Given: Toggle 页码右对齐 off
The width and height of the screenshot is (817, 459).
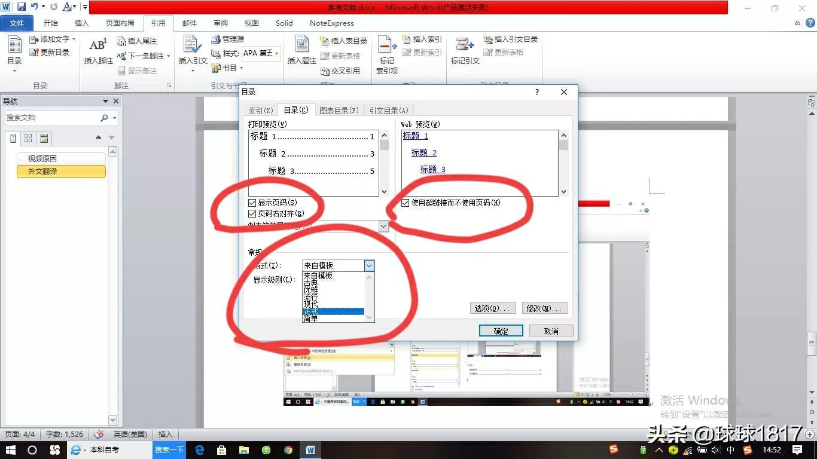Looking at the screenshot, I should 252,213.
